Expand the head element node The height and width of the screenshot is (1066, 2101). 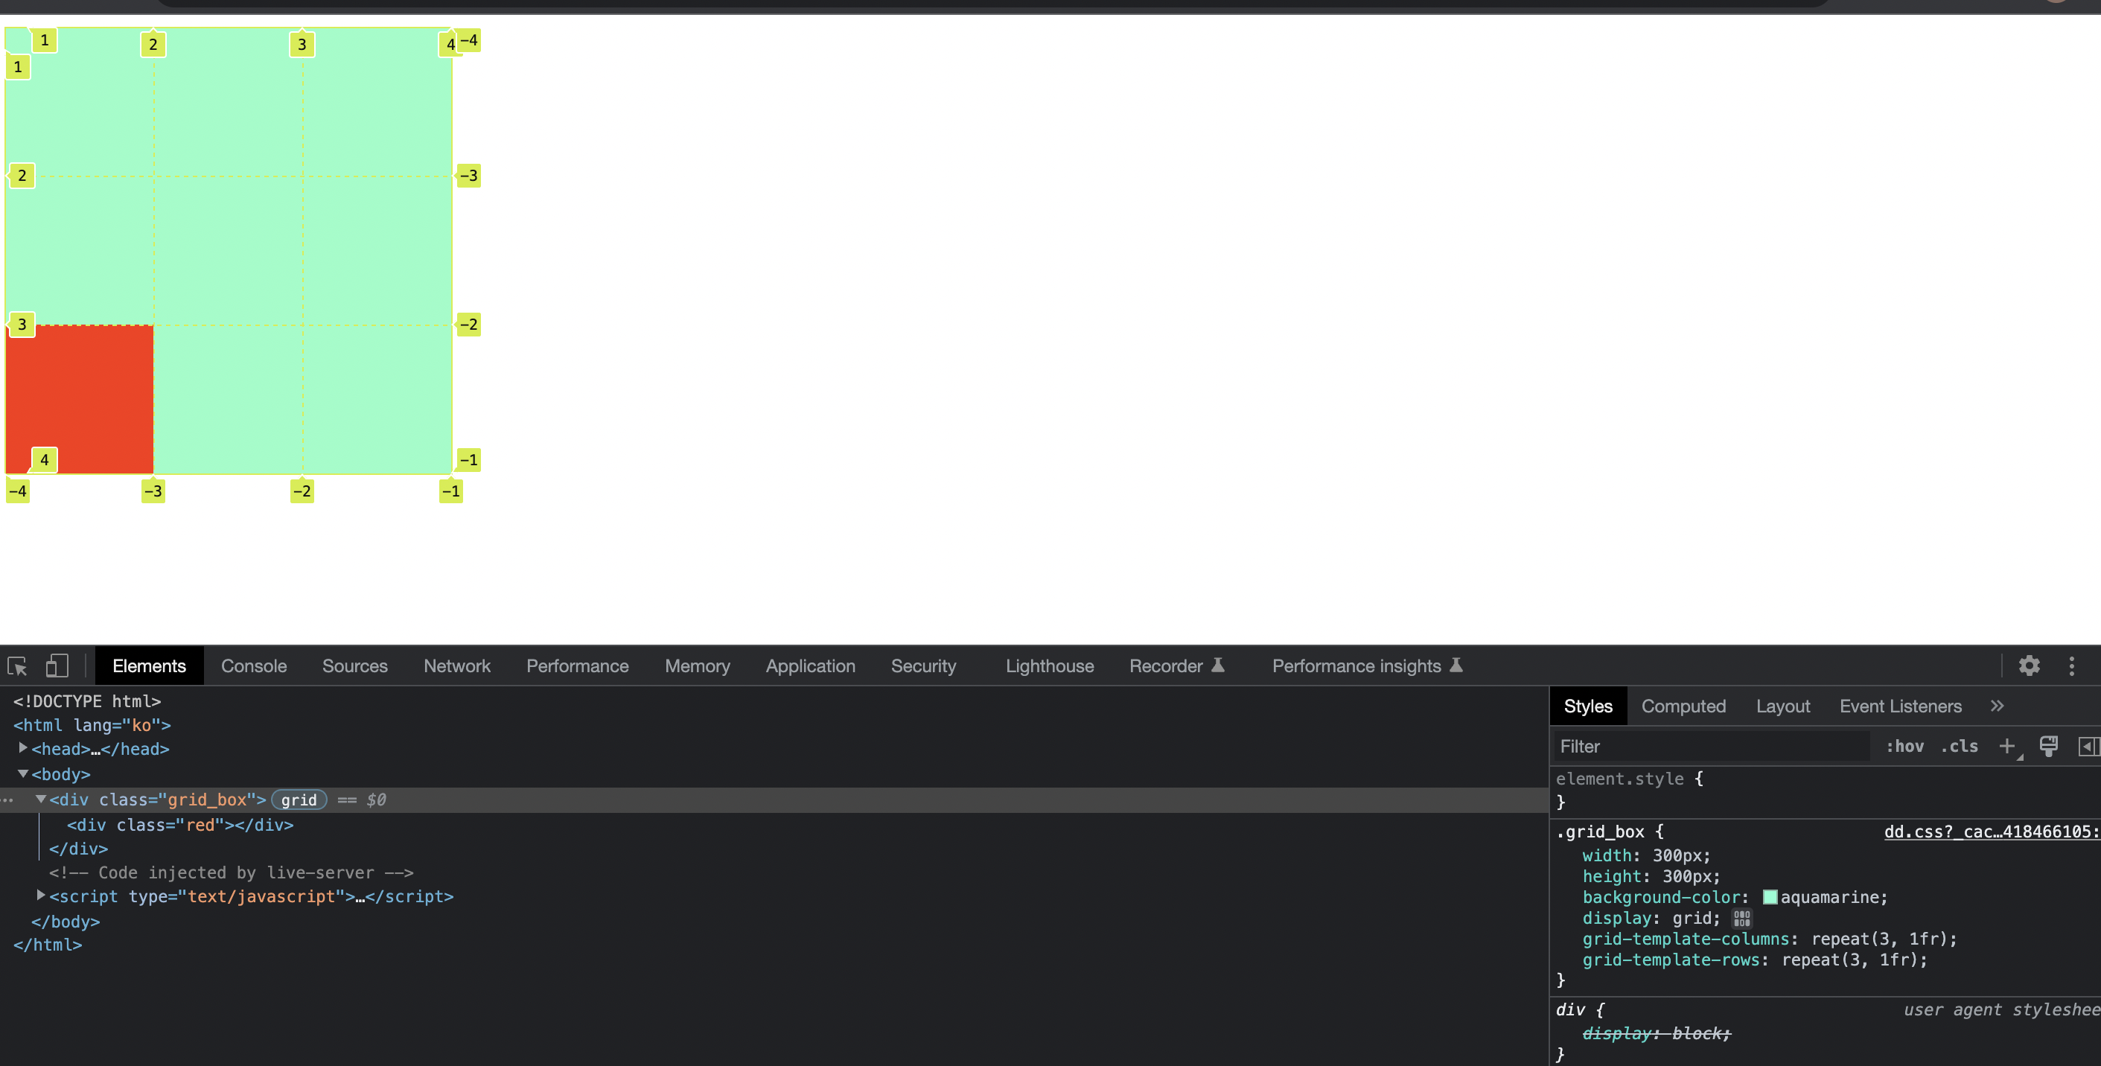[x=23, y=748]
